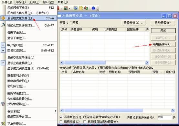179x126 pixels.
Task: Click the yellow notepad scroll toolbar icon
Action: (x=81, y=8)
